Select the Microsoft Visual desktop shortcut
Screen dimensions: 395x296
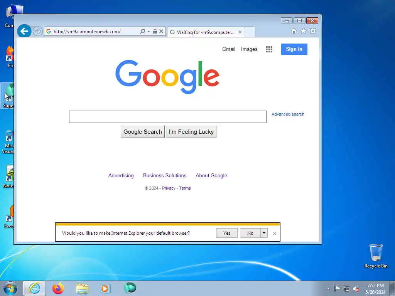(8, 142)
